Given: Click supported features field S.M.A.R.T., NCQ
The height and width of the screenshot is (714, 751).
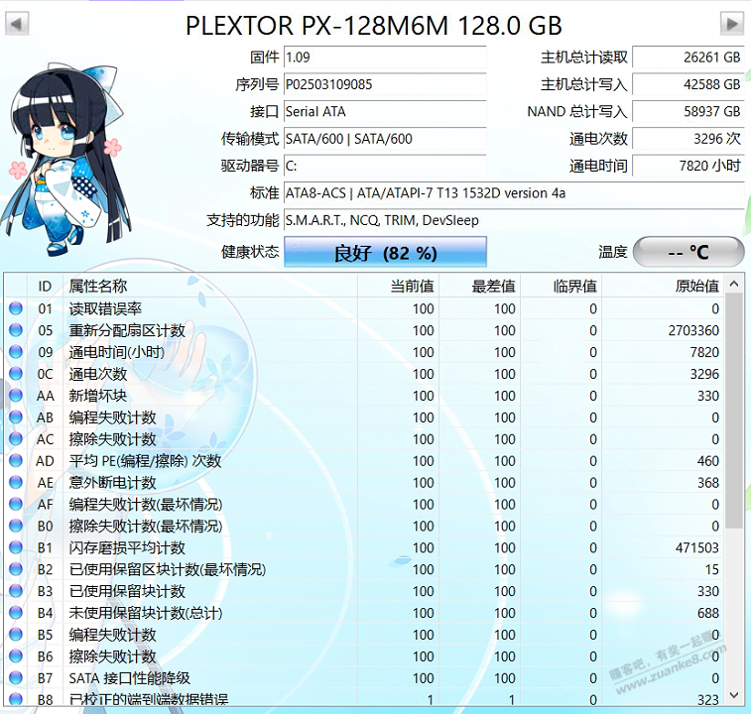Looking at the screenshot, I should tap(514, 220).
